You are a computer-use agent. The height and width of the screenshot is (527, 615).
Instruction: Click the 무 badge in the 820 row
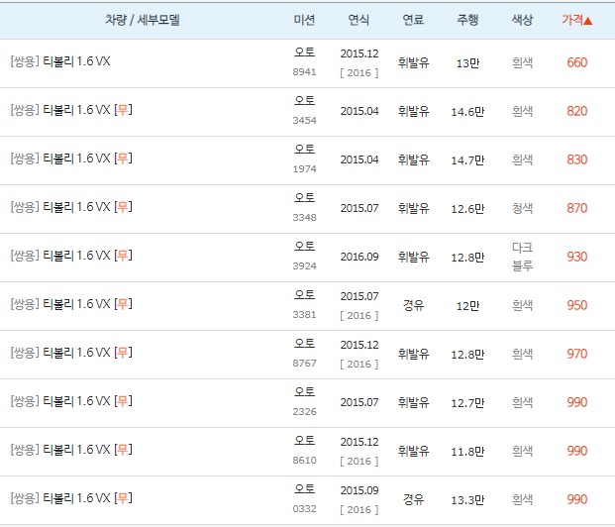point(123,110)
